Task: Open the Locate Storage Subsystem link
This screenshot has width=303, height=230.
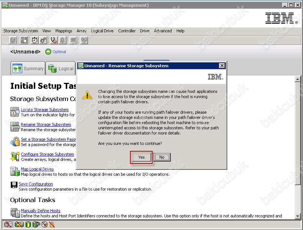Action: (x=45, y=110)
